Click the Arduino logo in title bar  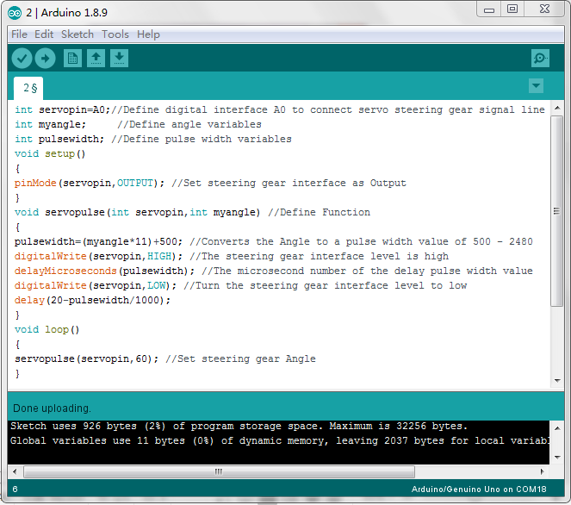tap(15, 13)
